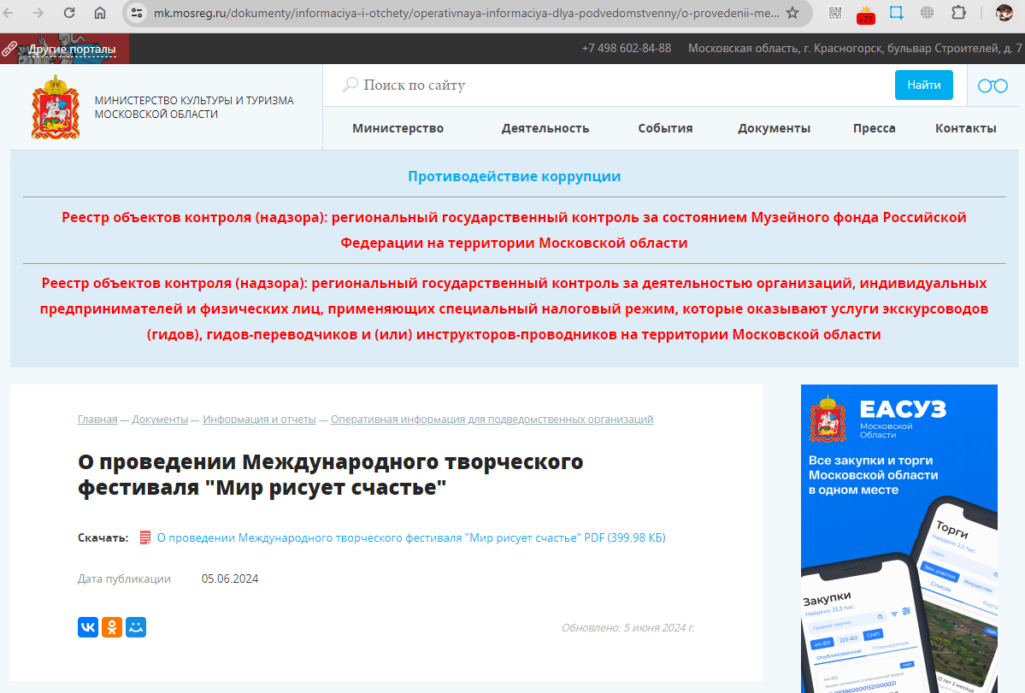Click the browser forward arrow
This screenshot has width=1025, height=693.
[38, 13]
